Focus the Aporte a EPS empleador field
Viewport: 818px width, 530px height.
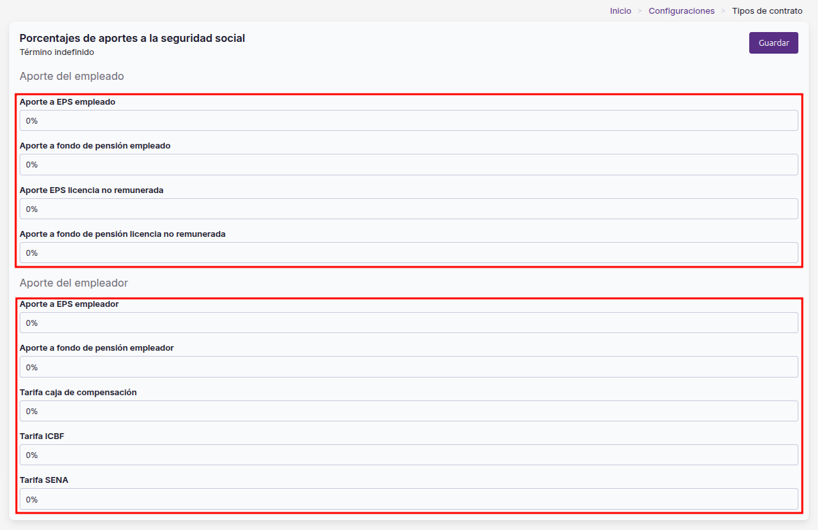coord(409,323)
